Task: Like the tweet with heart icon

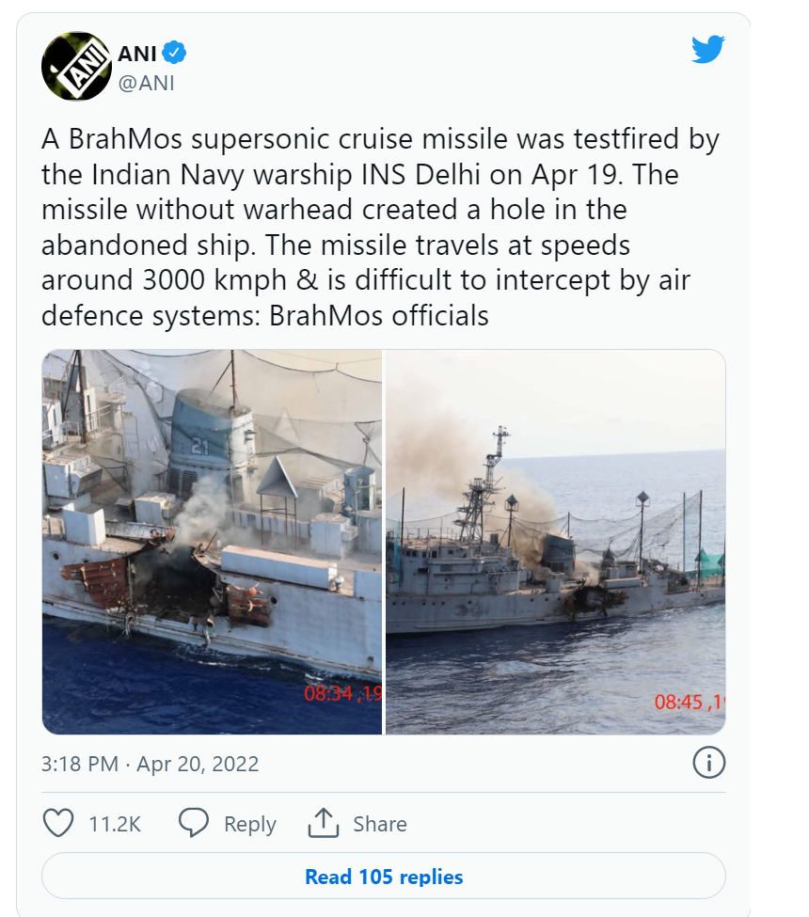Action: (x=58, y=823)
